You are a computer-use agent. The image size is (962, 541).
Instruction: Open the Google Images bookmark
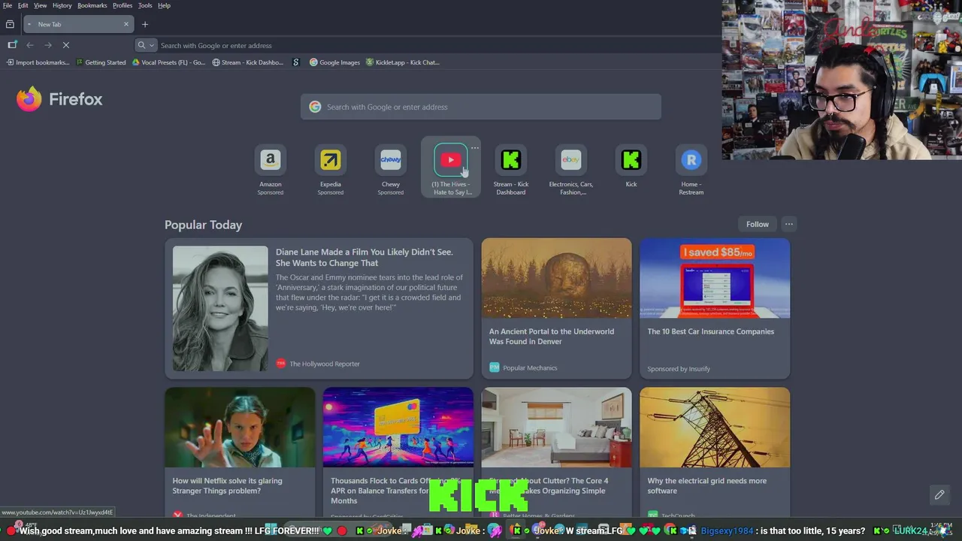[335, 62]
